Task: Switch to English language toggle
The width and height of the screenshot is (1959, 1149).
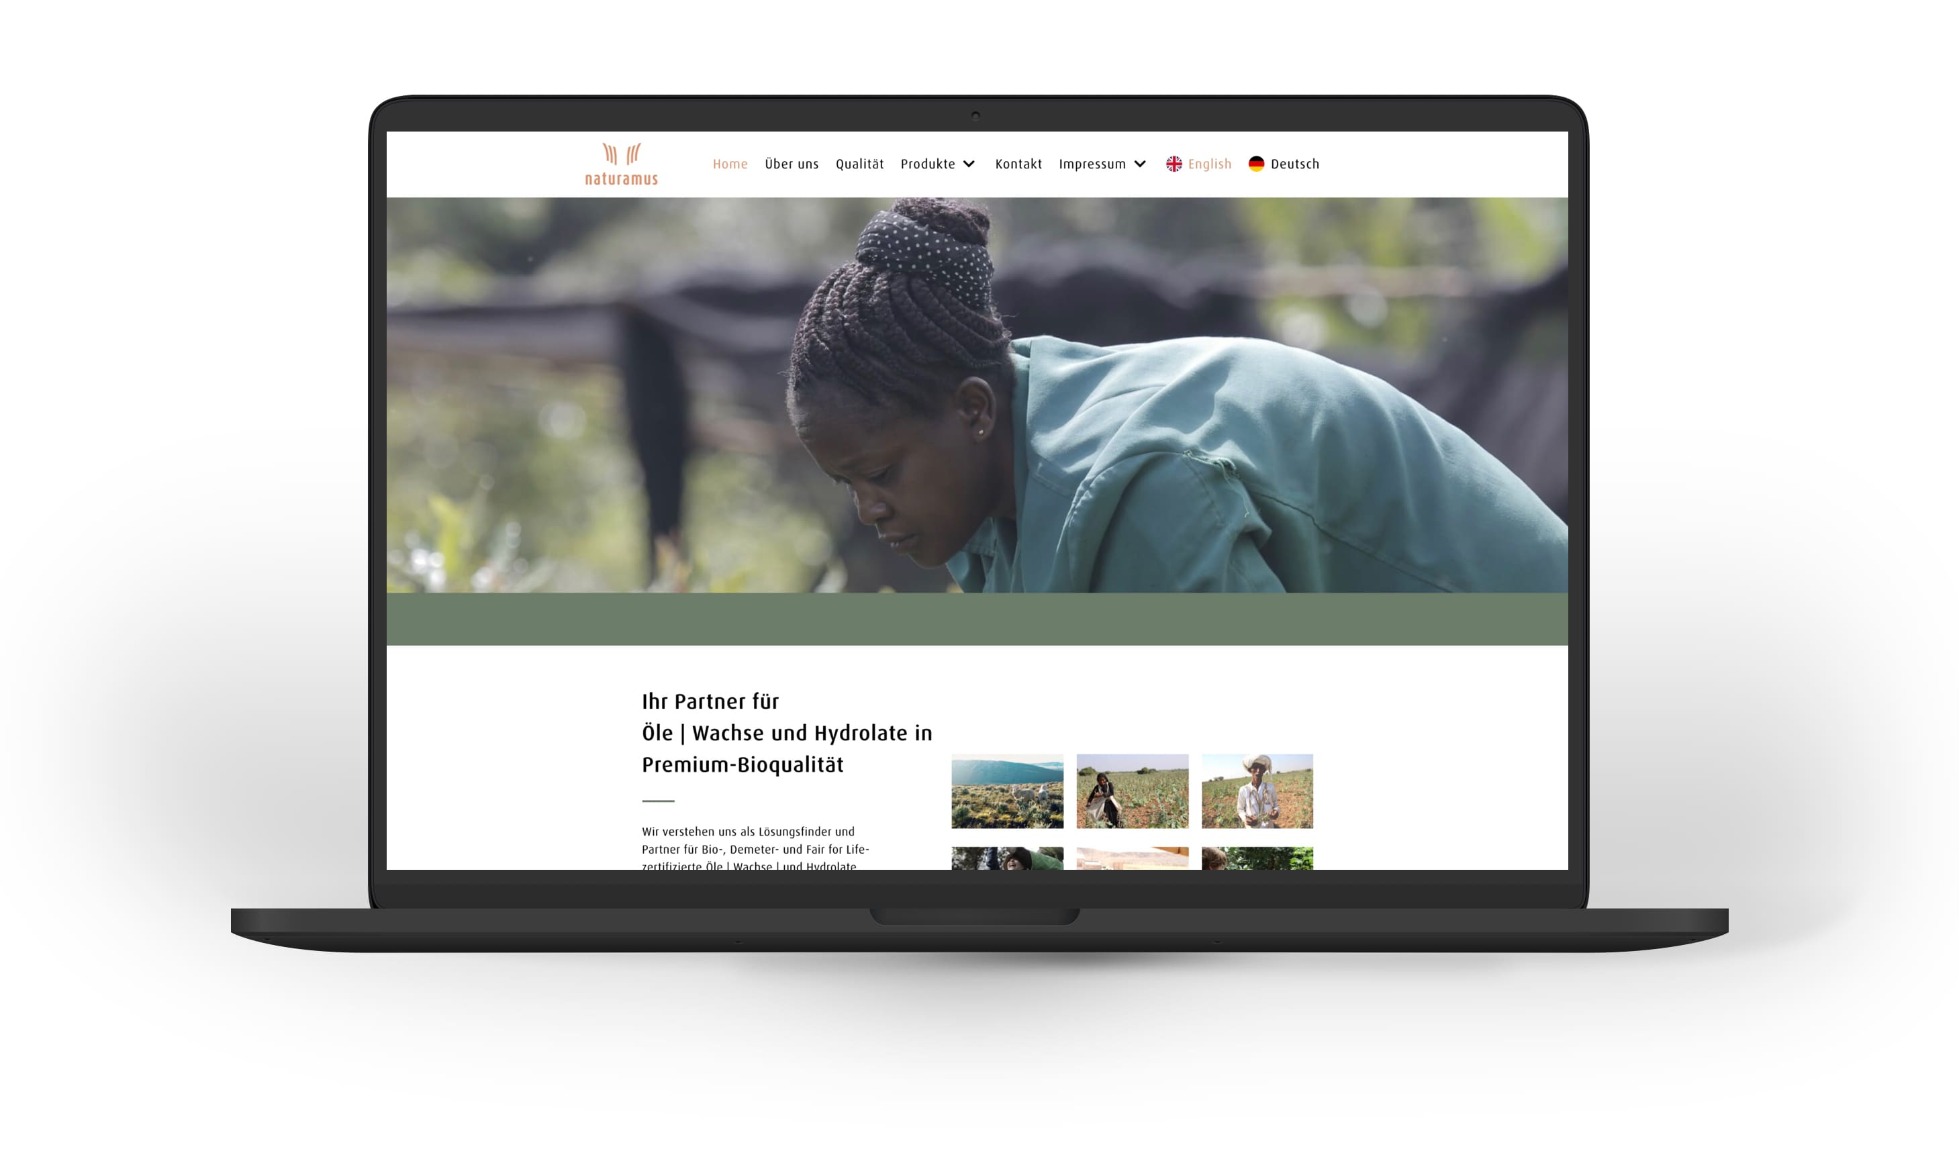Action: coord(1198,164)
